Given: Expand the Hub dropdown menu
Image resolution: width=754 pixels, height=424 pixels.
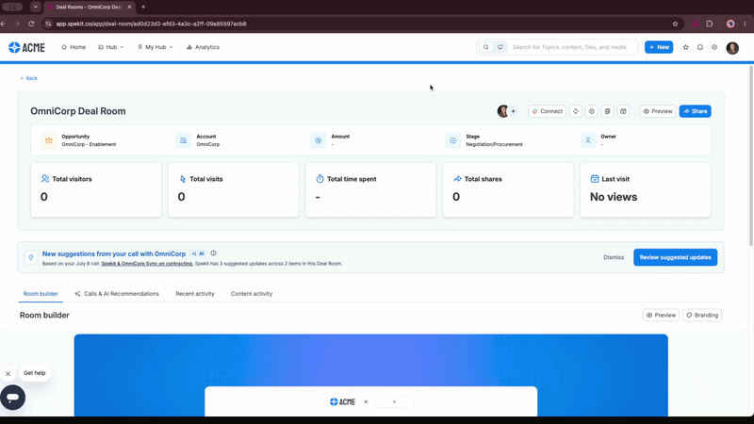Looking at the screenshot, I should click(x=111, y=47).
